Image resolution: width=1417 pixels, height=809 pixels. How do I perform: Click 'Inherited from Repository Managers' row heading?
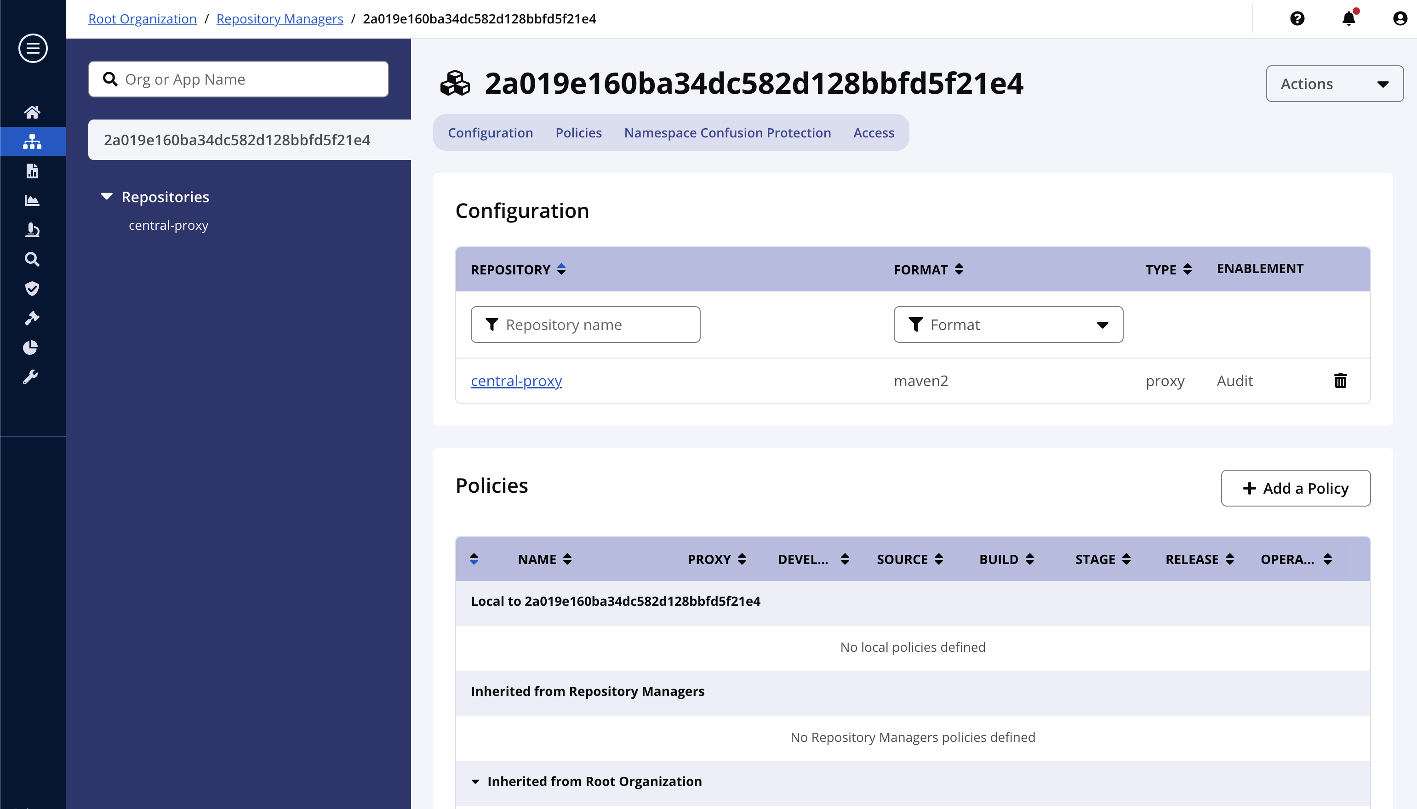pos(588,691)
